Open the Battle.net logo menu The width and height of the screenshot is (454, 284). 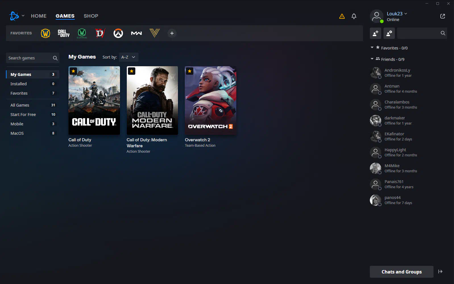14,16
